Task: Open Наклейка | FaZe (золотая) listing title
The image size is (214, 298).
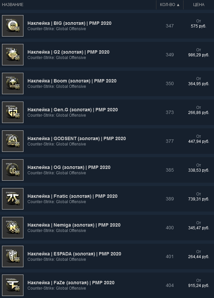Action: [71, 283]
